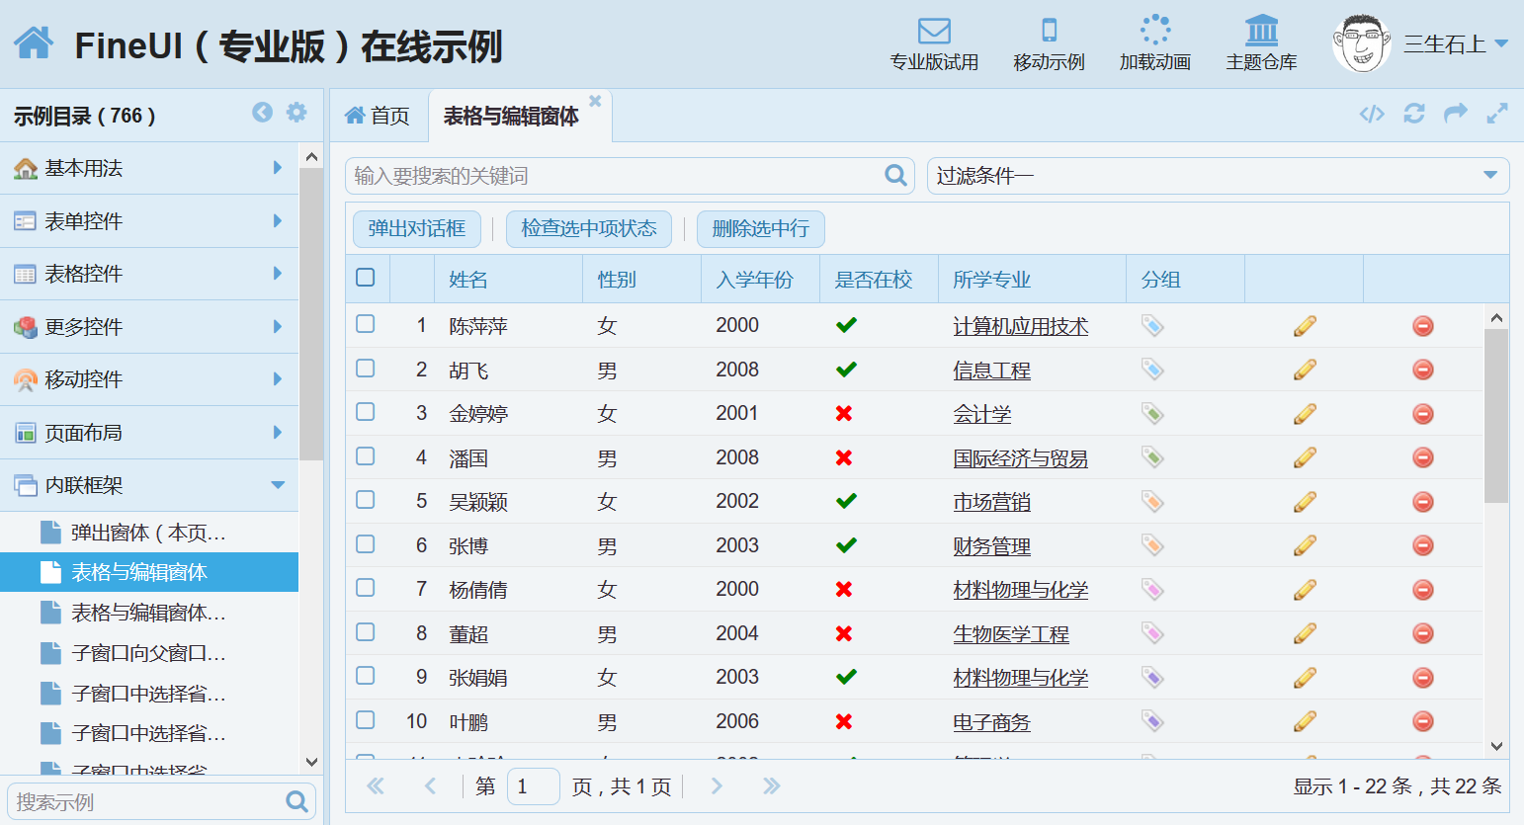The image size is (1524, 825).
Task: Click the edit pencil for 陈萍萍
Action: coord(1305,326)
